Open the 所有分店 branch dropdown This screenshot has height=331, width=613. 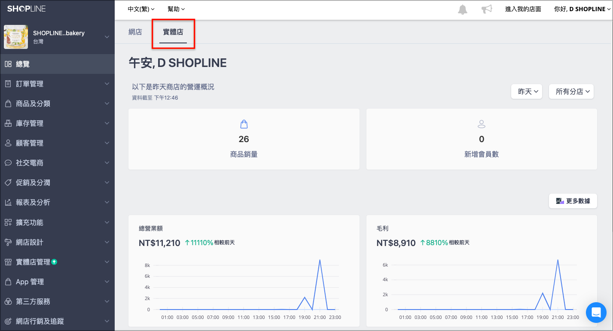[571, 91]
